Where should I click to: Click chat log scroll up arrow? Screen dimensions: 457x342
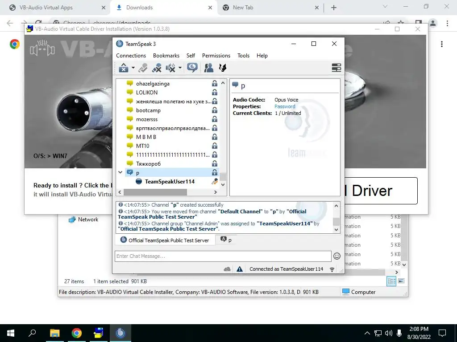[x=336, y=206]
